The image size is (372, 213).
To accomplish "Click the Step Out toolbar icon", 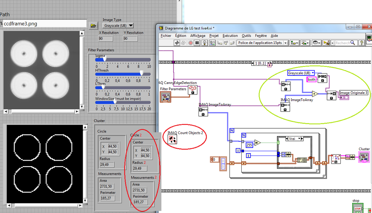I will click(x=232, y=43).
